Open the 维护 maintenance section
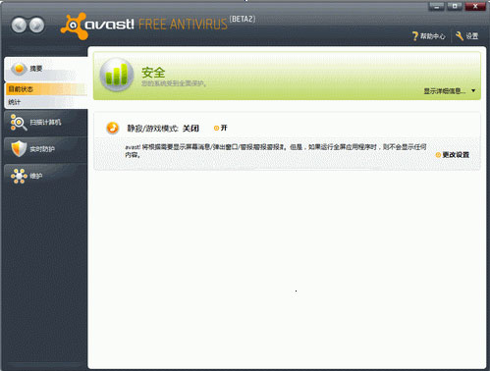The image size is (490, 371). pyautogui.click(x=46, y=177)
